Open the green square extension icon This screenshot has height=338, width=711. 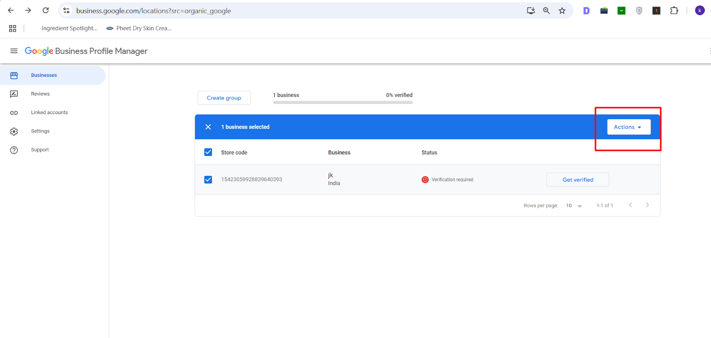click(x=621, y=11)
